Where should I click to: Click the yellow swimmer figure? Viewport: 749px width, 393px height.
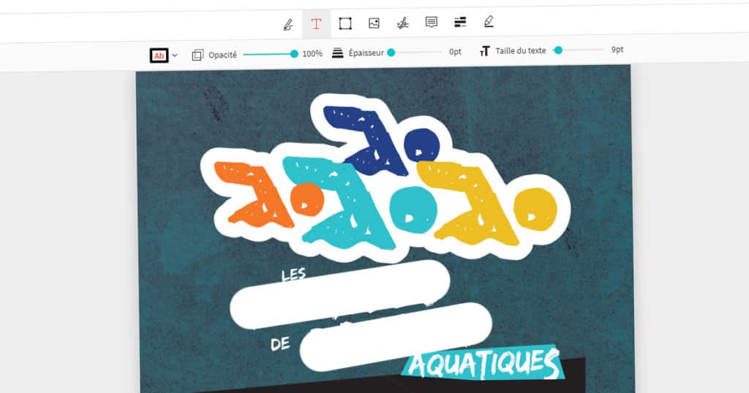486,202
